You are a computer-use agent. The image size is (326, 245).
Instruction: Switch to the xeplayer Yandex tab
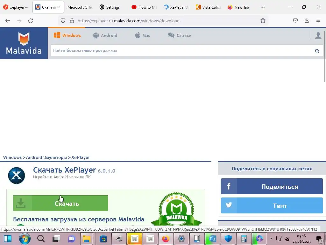tap(16, 7)
